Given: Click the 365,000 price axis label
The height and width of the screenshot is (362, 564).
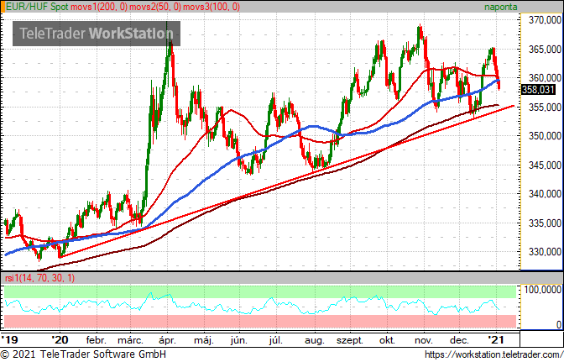Looking at the screenshot, I should click(545, 49).
